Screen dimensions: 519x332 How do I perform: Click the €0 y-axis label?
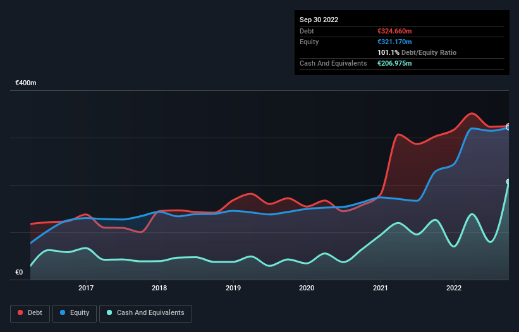[19, 272]
